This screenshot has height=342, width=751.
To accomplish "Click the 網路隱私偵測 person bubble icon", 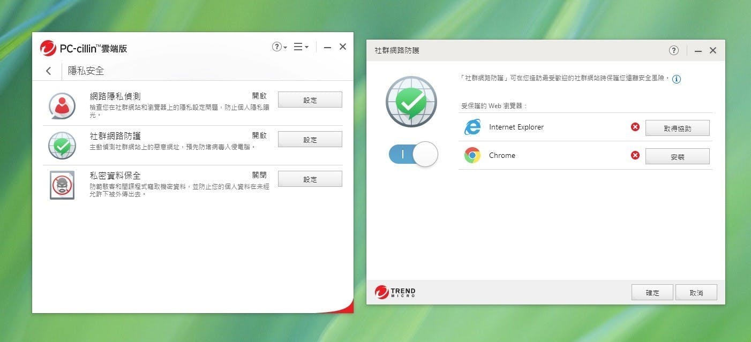I will point(62,106).
